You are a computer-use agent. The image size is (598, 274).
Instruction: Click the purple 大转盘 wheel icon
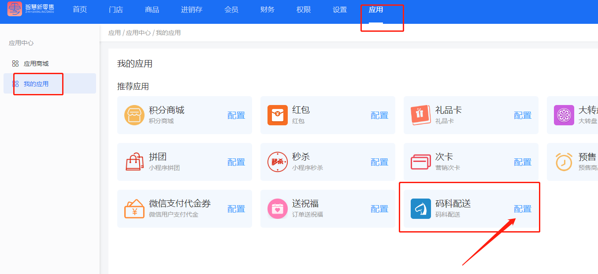click(x=564, y=115)
